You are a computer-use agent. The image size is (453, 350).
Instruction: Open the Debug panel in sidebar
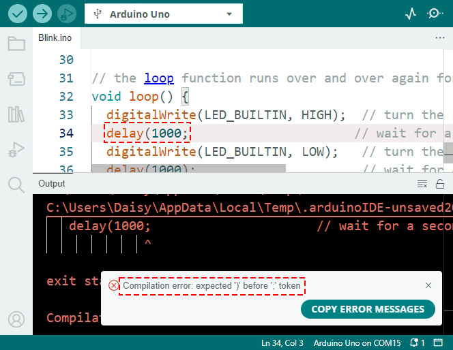click(x=16, y=150)
